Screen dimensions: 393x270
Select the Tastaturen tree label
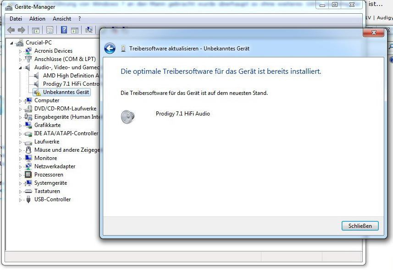[47, 191]
